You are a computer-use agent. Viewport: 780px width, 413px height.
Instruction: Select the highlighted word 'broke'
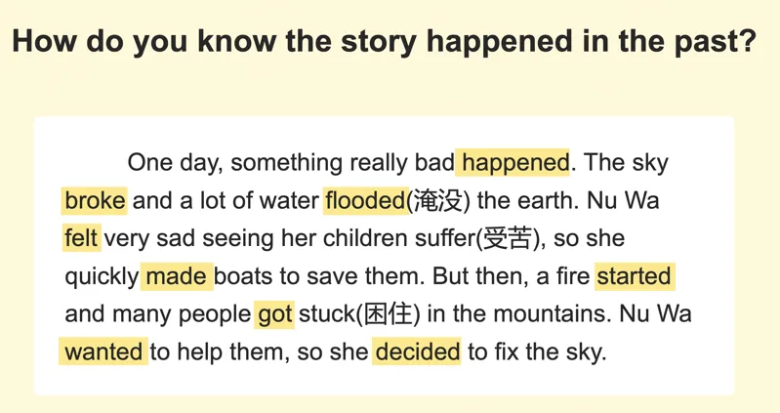[x=94, y=200]
